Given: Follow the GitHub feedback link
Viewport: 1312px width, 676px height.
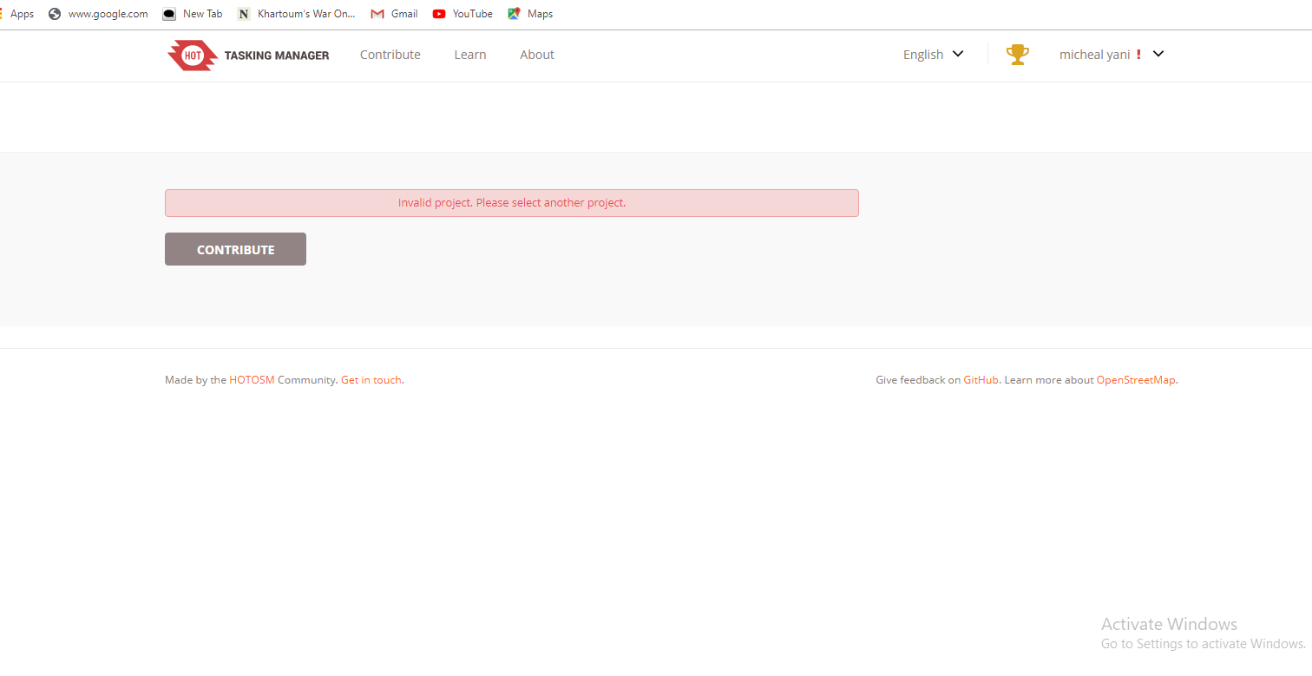Looking at the screenshot, I should pyautogui.click(x=981, y=380).
